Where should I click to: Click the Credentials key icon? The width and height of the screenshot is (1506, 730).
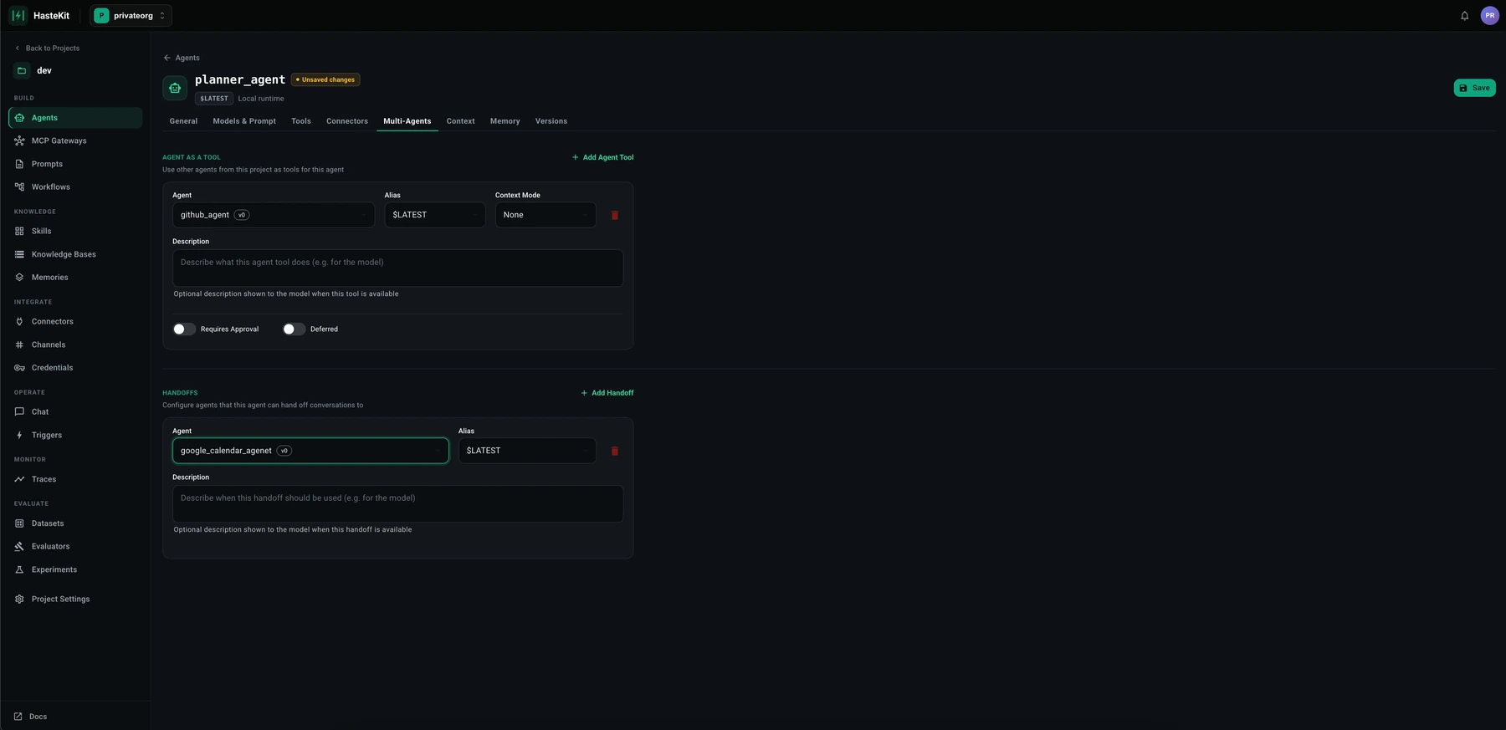pyautogui.click(x=19, y=368)
